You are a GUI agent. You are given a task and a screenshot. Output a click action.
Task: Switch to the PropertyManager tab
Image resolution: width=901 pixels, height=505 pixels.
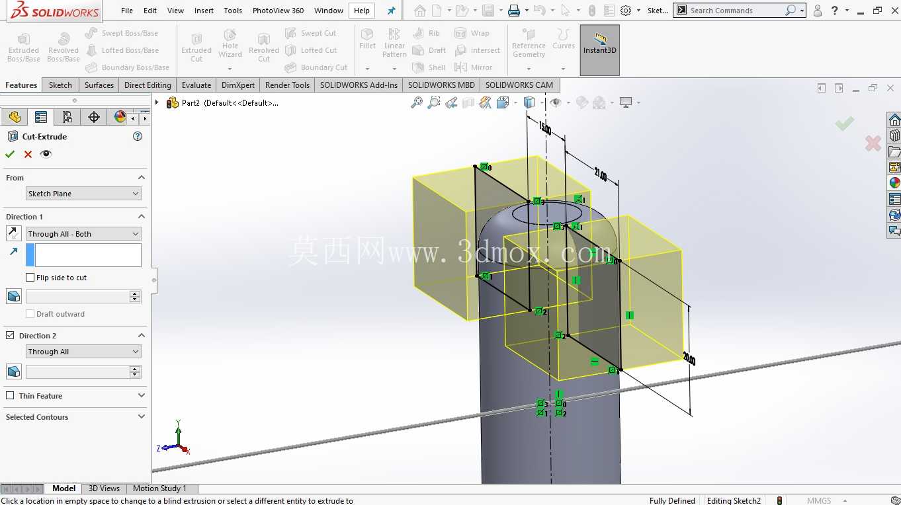point(41,117)
